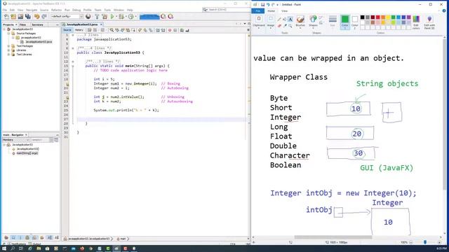This screenshot has width=449, height=252.
Task: Expand Libraries node in Projects tree
Action: click(x=8, y=50)
